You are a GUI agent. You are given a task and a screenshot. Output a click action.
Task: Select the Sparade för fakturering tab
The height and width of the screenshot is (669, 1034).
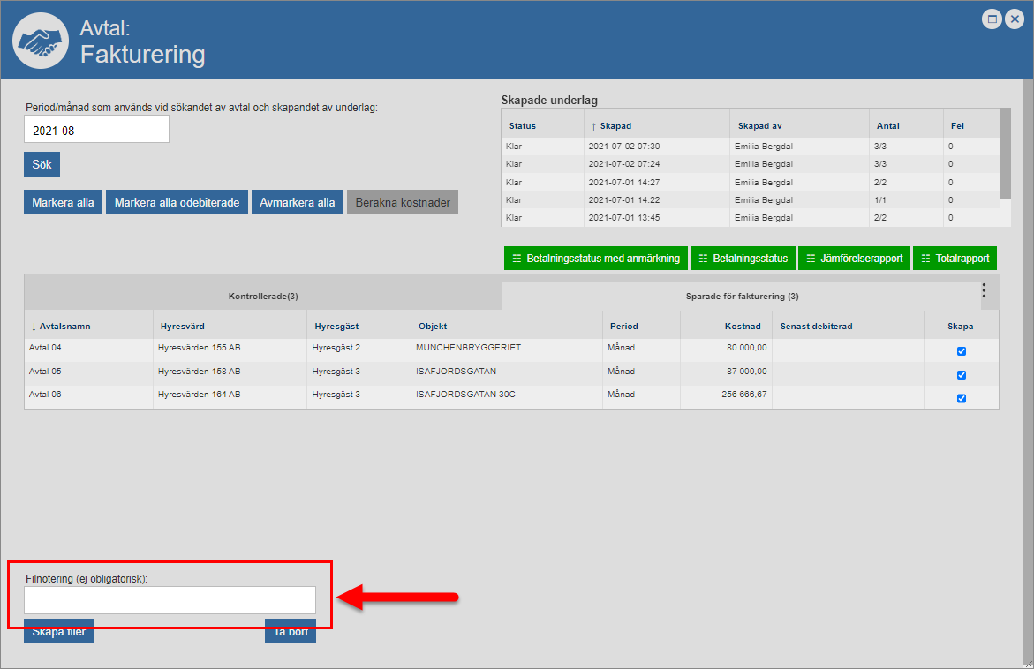click(741, 297)
